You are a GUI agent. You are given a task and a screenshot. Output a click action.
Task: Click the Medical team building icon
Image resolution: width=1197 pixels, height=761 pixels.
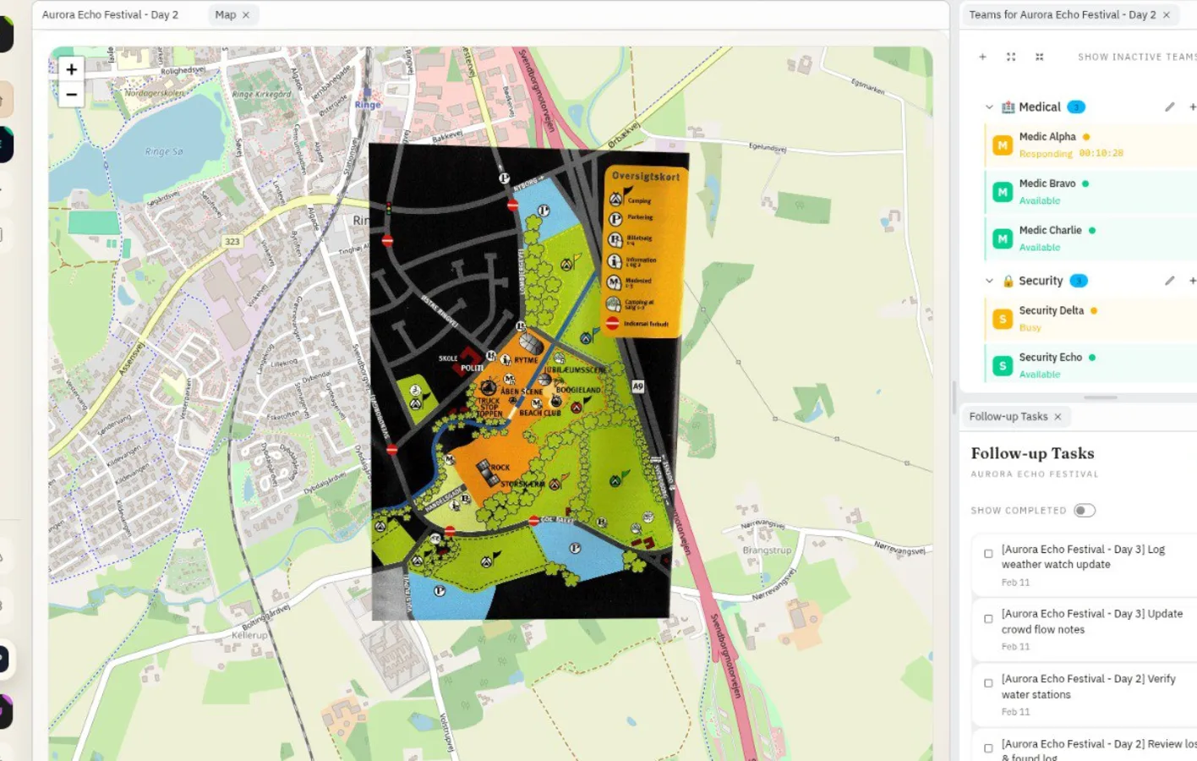[1007, 107]
